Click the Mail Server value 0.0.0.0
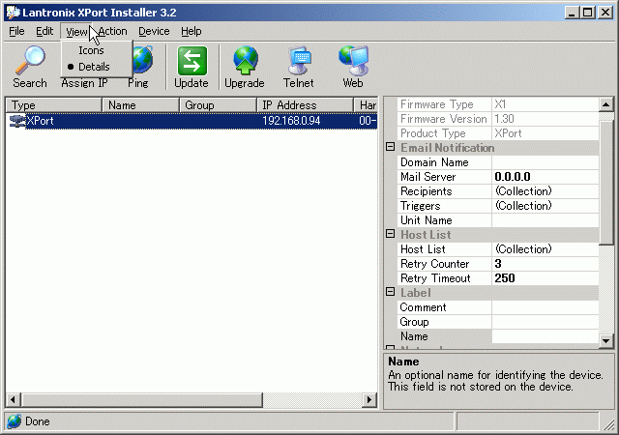Image resolution: width=619 pixels, height=435 pixels. pyautogui.click(x=545, y=177)
